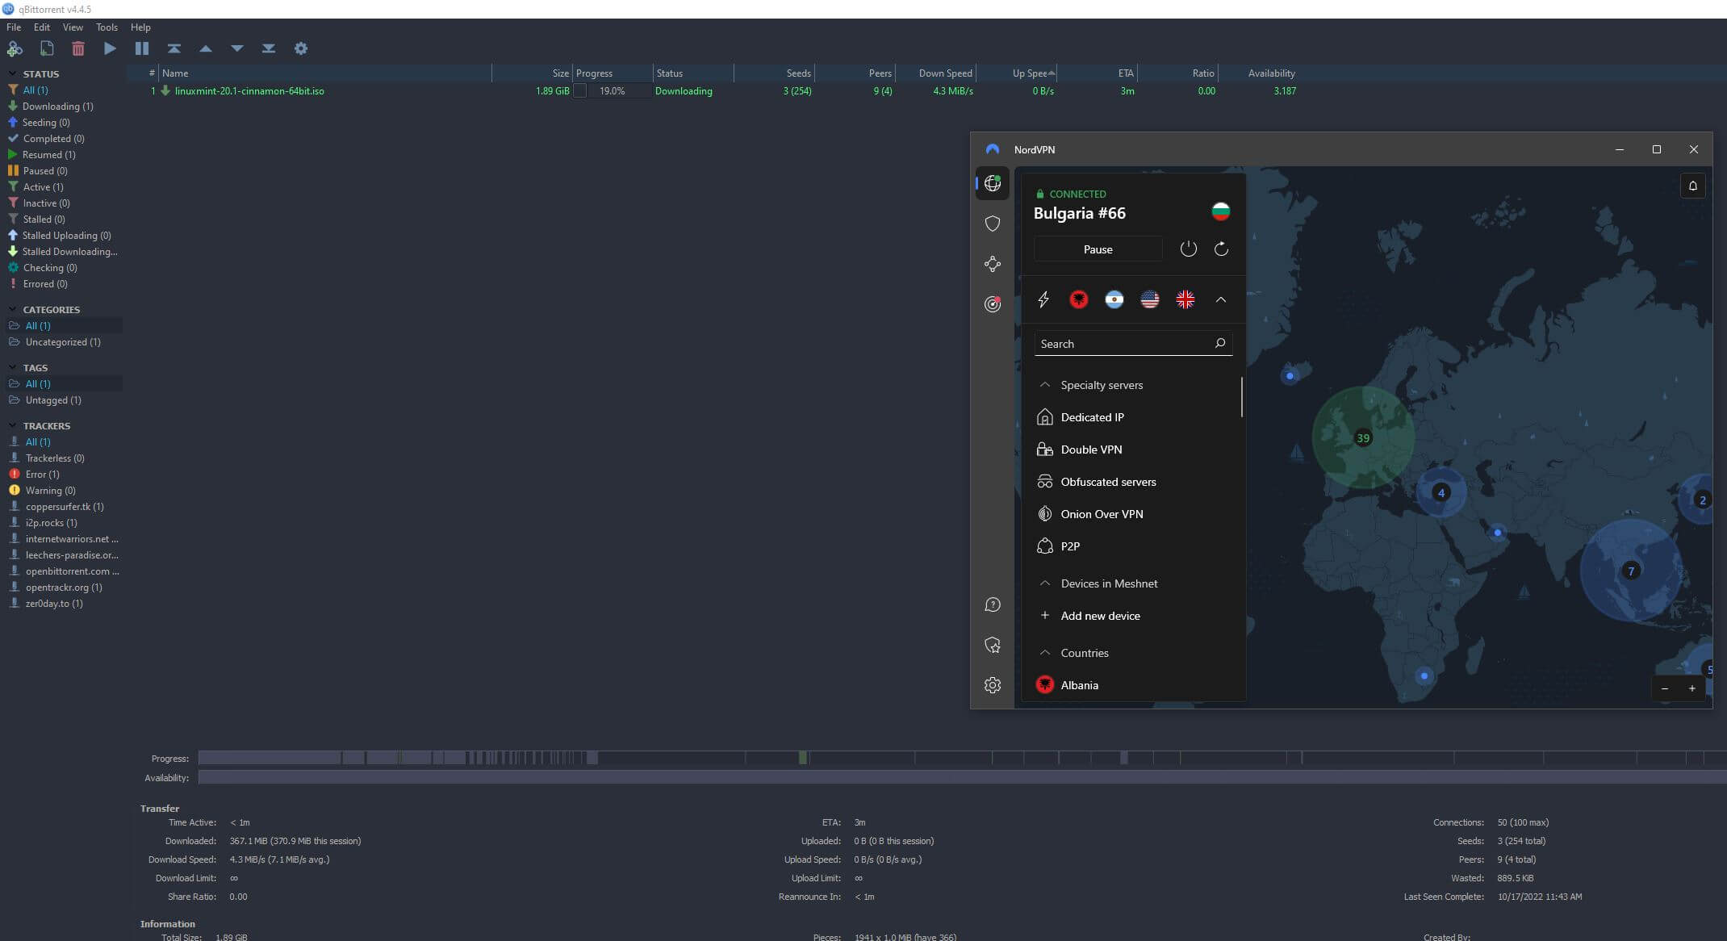Click the Resume play icon in toolbar
Screen dimensions: 1727x941
tap(110, 48)
